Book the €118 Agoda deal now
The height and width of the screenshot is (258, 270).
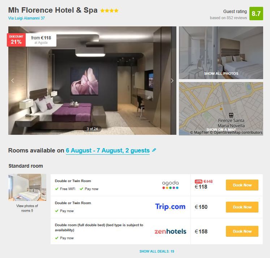click(242, 185)
